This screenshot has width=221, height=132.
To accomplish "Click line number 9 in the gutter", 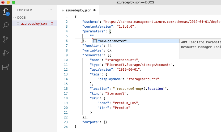I will tap(66, 55).
